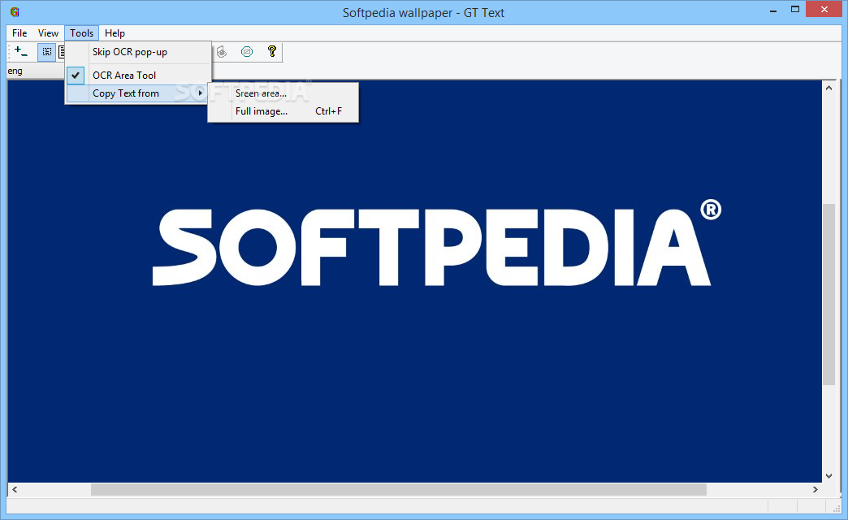Screen dimensions: 848x520
Task: Click the vertical scrollbar thumb
Action: (829, 294)
